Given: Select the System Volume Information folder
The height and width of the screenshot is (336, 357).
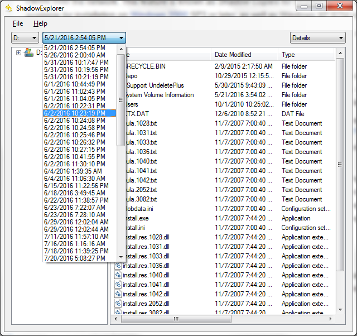Looking at the screenshot, I should (160, 95).
